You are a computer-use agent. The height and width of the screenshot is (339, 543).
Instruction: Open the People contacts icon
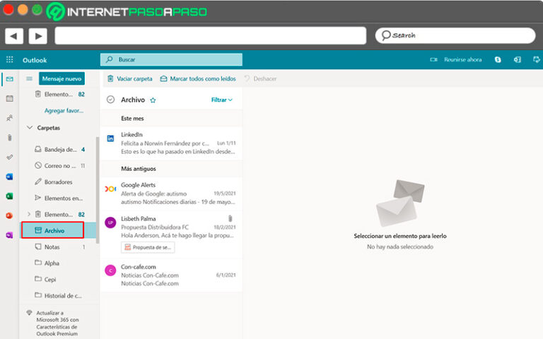10,118
